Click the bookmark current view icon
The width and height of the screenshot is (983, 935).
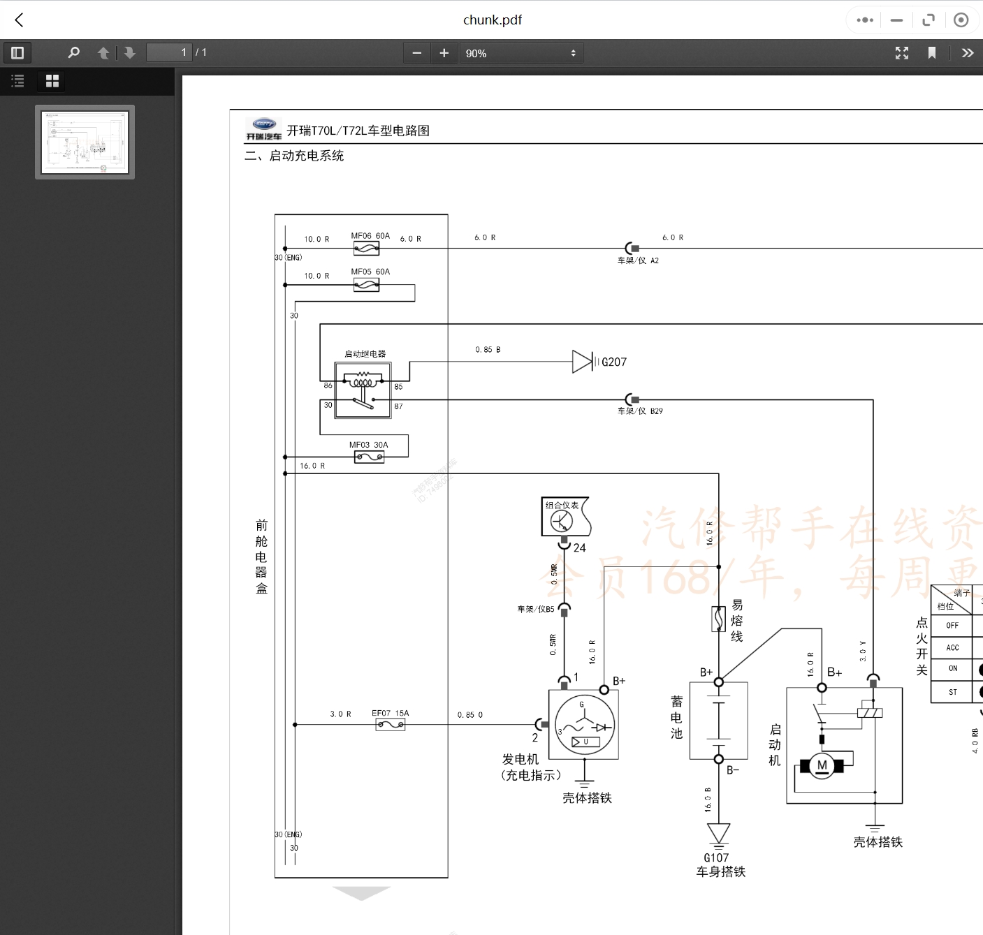[x=931, y=53]
